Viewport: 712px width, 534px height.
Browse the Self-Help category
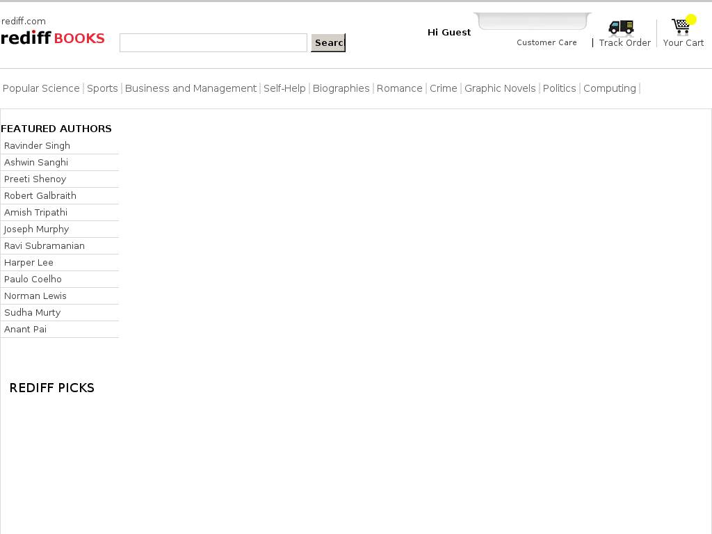click(284, 88)
